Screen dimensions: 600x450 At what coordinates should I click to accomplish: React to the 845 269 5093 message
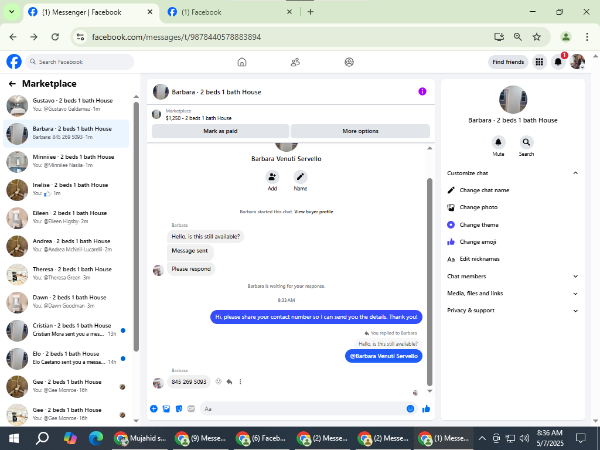tap(219, 381)
